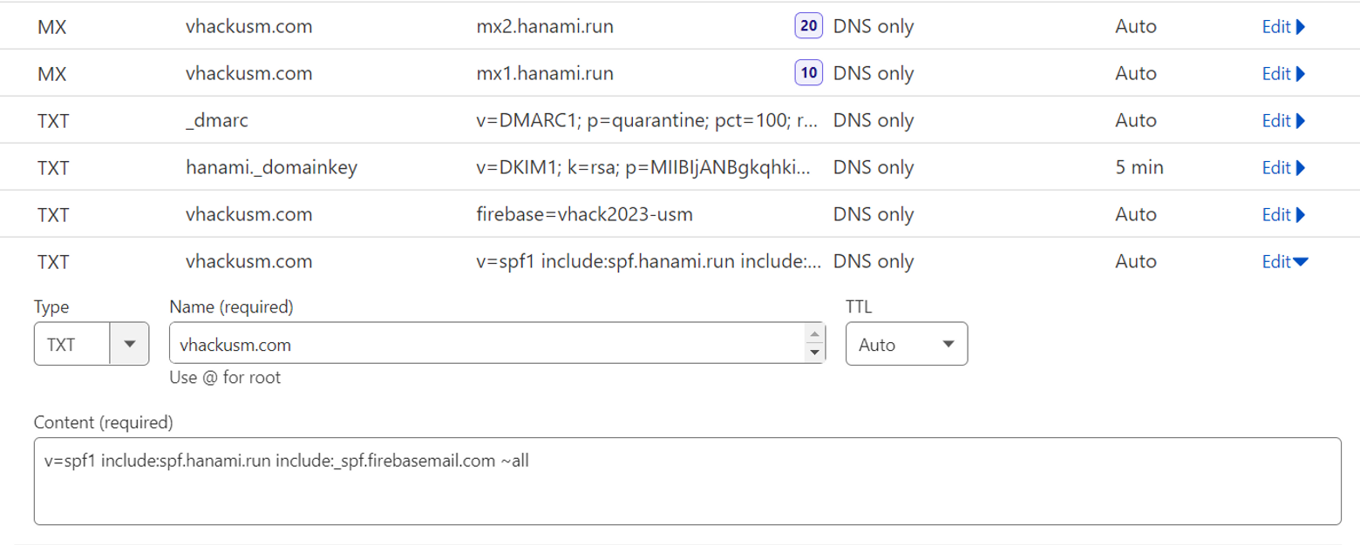Click the priority 20 badge on mx2 record

(x=808, y=27)
